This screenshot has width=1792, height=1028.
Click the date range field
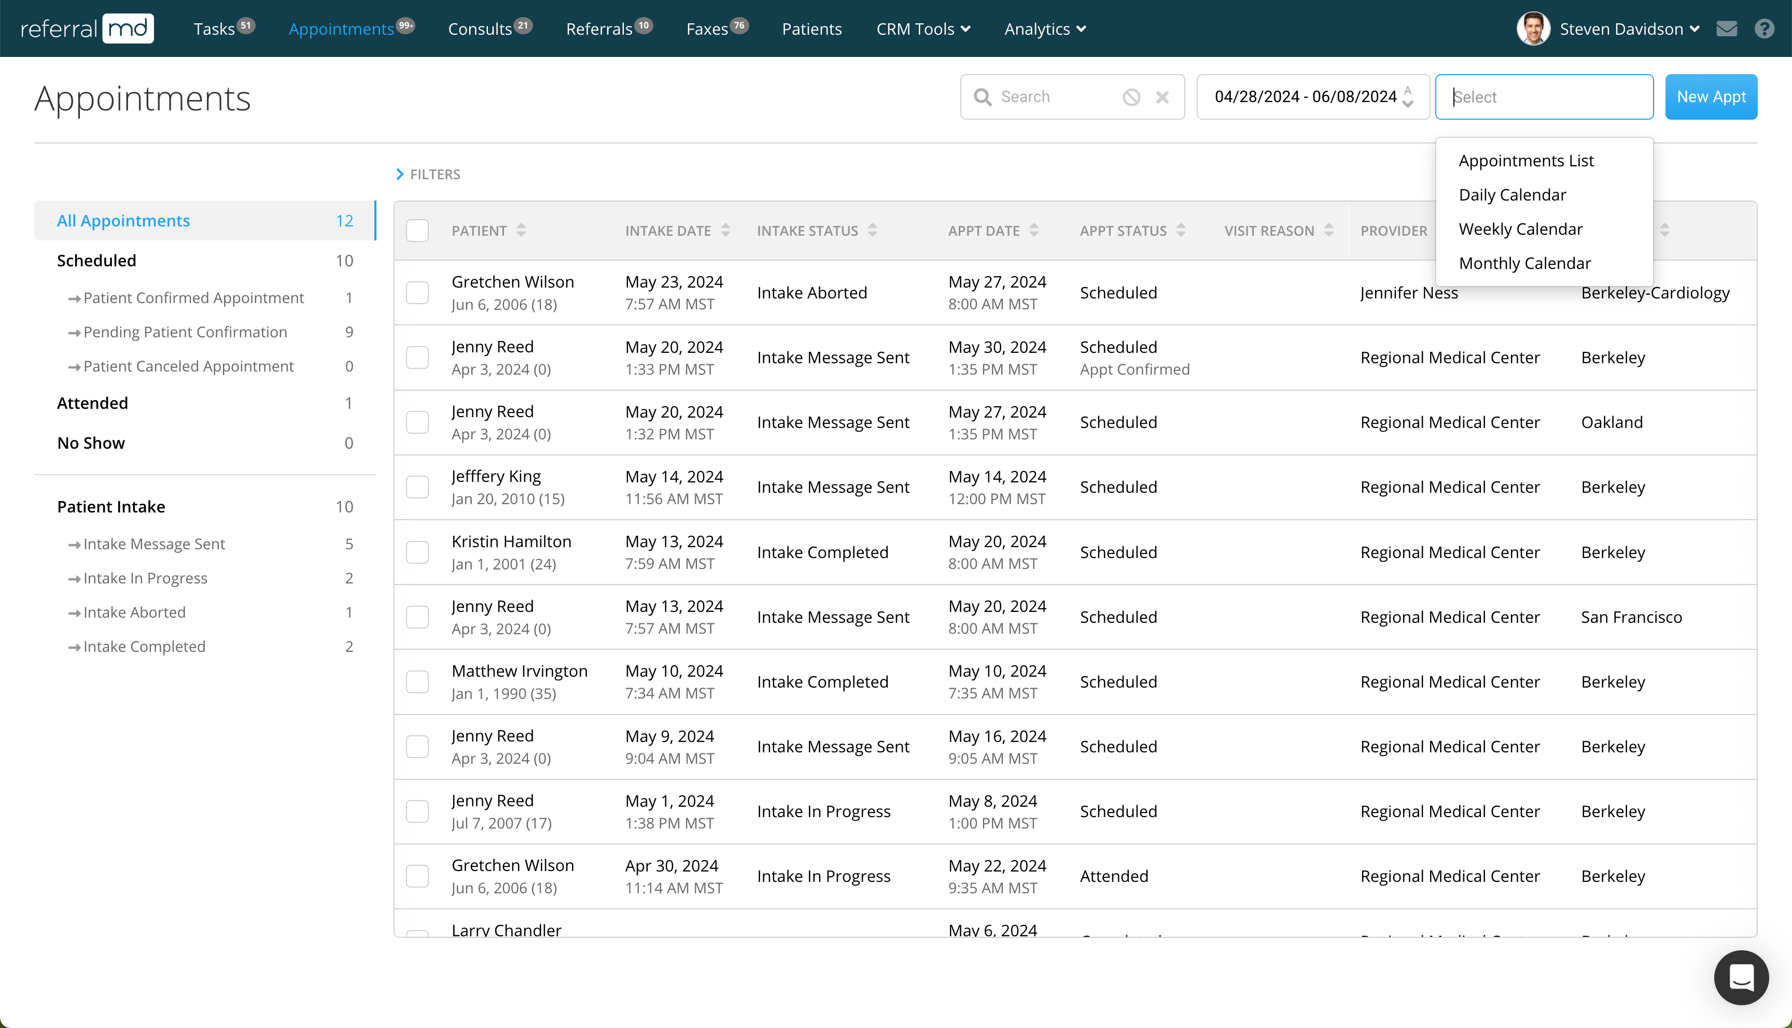(1305, 97)
